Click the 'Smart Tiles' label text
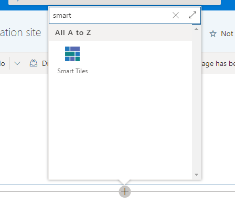This screenshot has width=235, height=204. pyautogui.click(x=72, y=71)
